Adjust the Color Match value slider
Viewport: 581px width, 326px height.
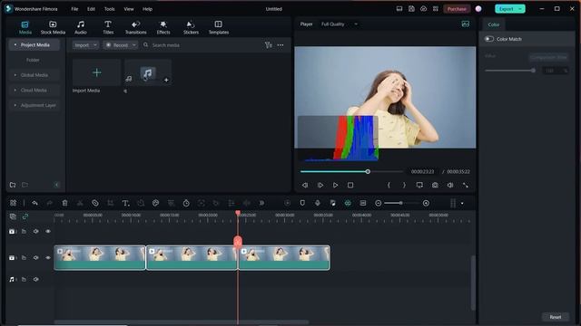(x=510, y=71)
